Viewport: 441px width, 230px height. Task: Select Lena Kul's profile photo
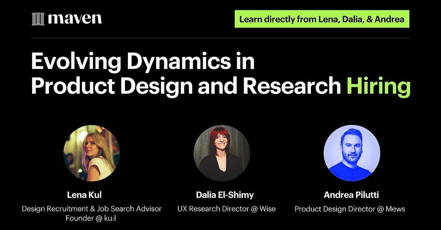[x=92, y=153]
